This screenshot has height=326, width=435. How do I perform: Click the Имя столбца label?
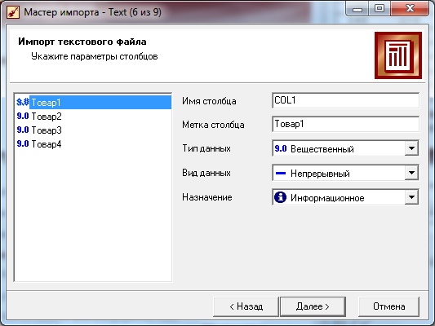point(209,101)
